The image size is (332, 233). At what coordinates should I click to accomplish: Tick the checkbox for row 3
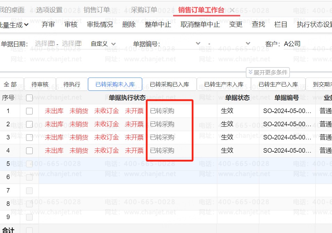click(x=30, y=137)
